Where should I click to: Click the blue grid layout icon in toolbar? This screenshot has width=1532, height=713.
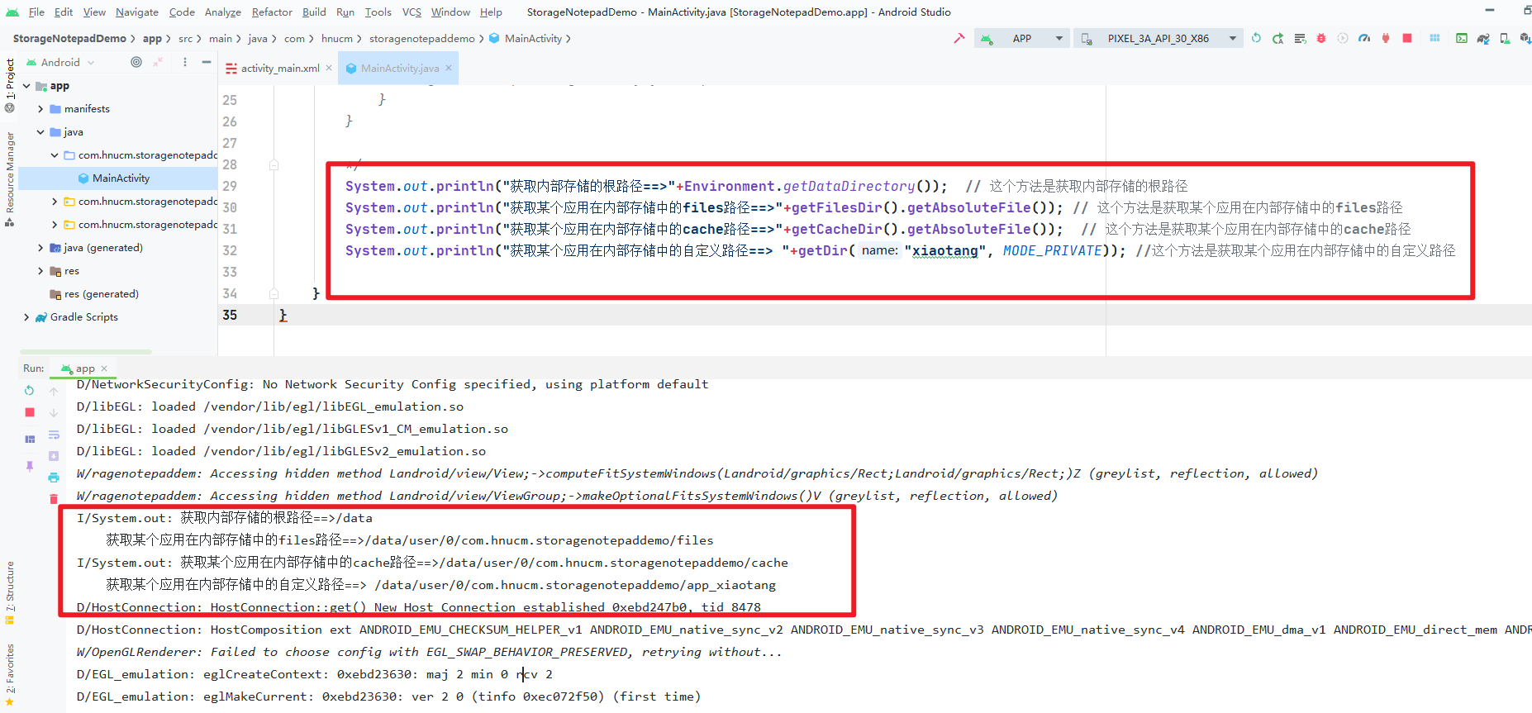click(1434, 39)
